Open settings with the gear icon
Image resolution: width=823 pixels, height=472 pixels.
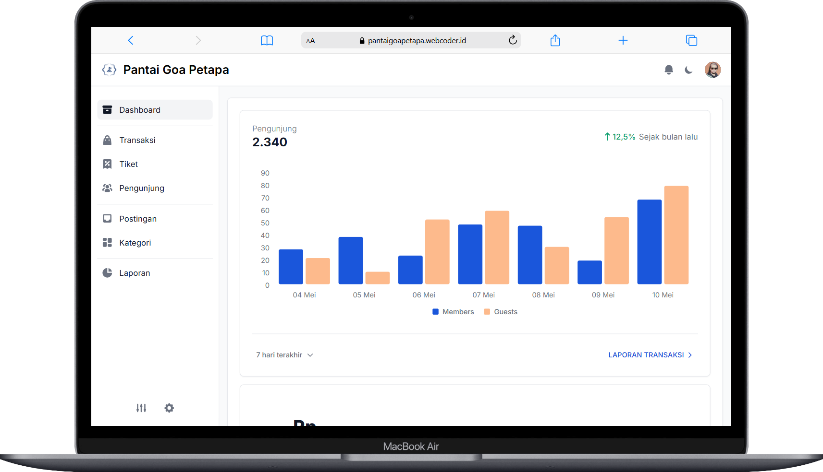coord(169,408)
